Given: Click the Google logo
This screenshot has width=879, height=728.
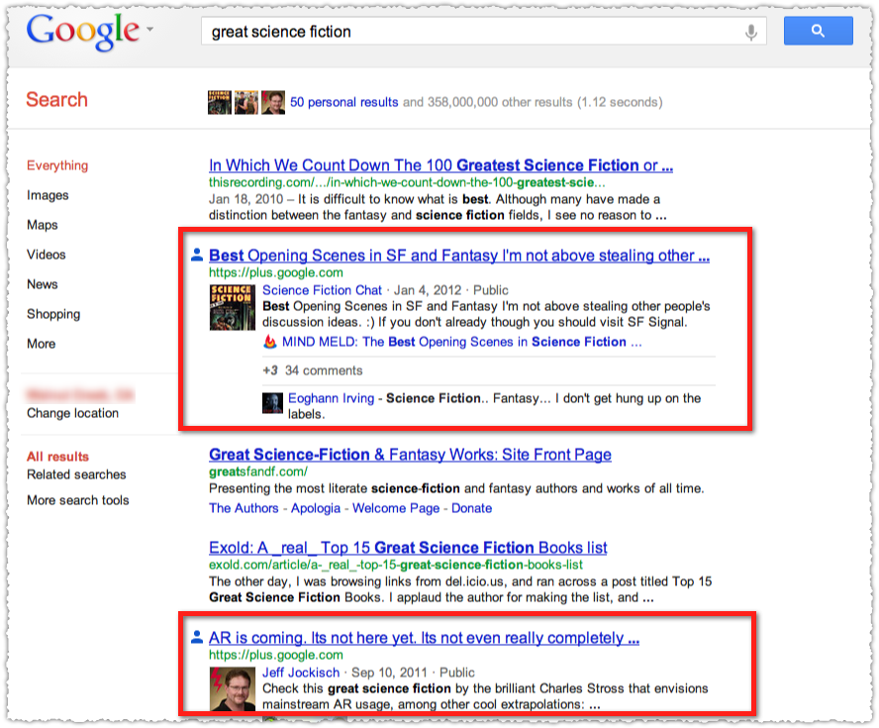Looking at the screenshot, I should tap(82, 32).
